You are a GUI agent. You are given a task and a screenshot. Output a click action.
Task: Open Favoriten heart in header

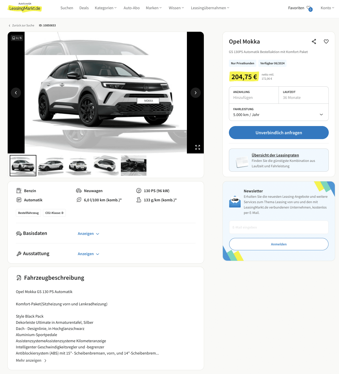click(310, 8)
